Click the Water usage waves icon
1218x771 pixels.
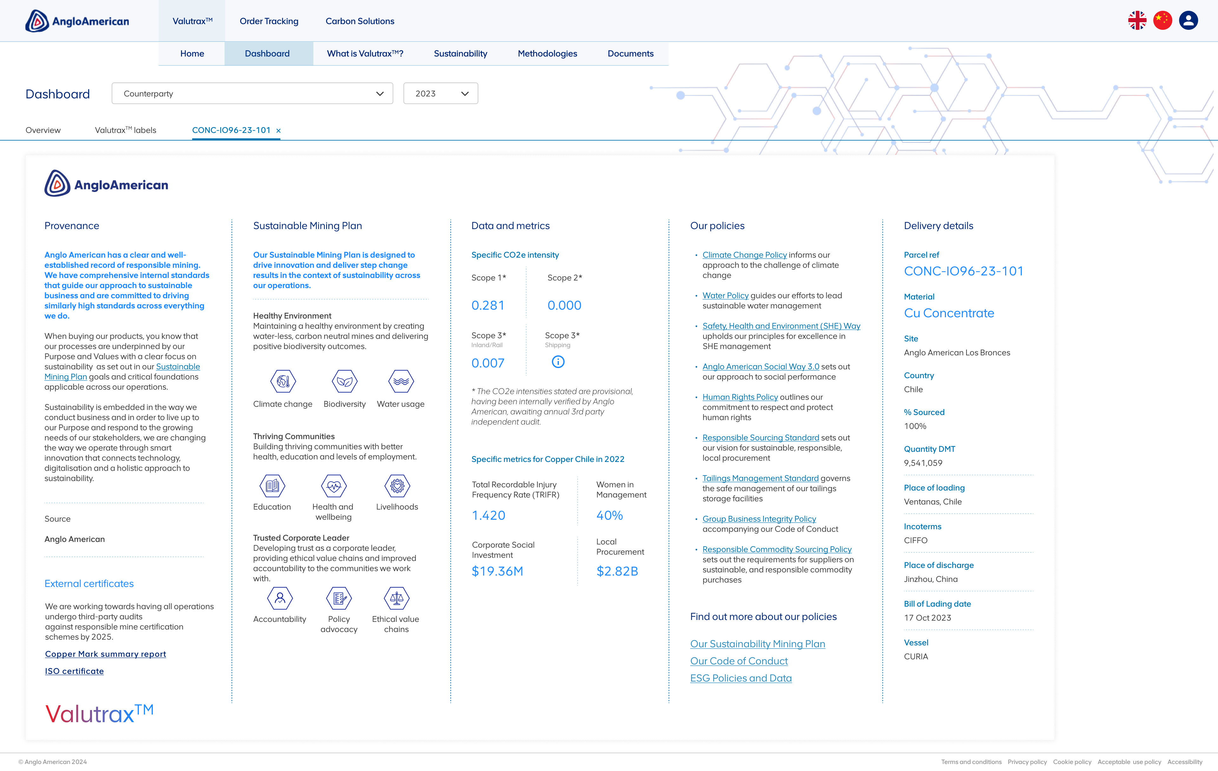(x=401, y=381)
